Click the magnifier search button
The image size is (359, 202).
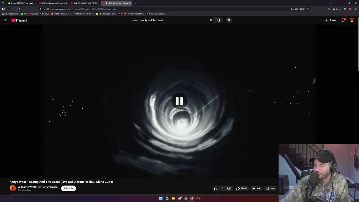click(x=218, y=20)
